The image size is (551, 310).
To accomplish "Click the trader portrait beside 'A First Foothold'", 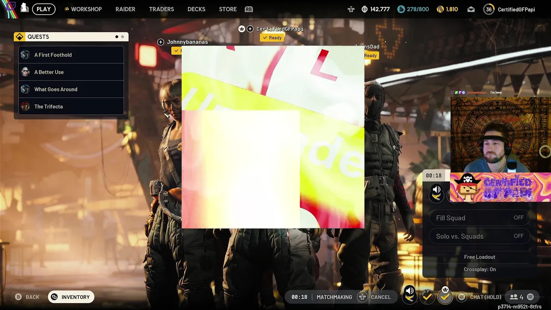I will click(25, 55).
